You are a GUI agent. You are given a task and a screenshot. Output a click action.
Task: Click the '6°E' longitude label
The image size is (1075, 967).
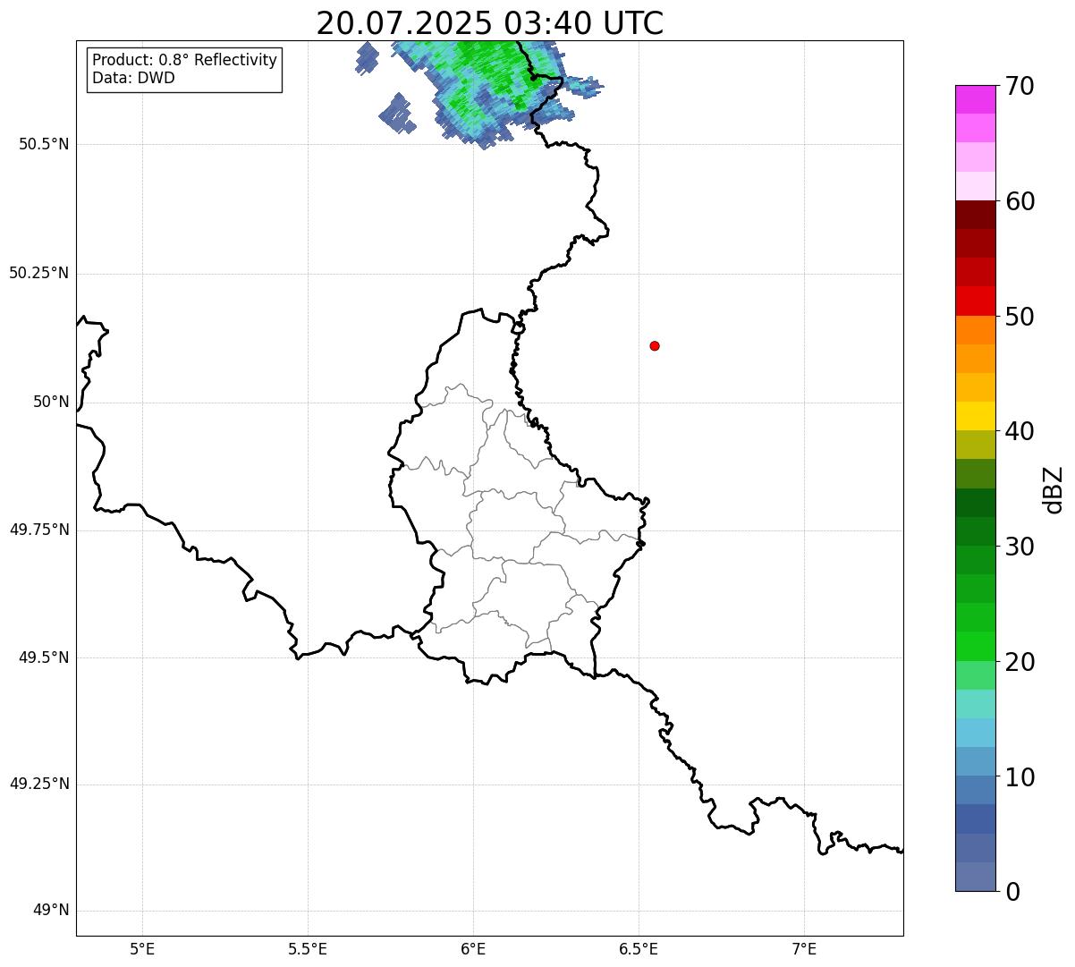(473, 949)
